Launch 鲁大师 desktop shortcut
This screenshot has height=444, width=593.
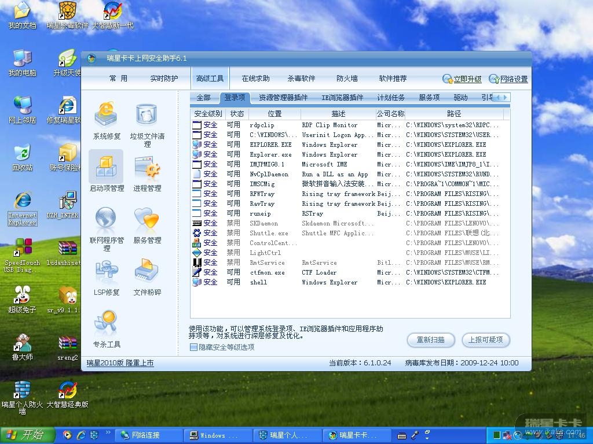[x=23, y=347]
